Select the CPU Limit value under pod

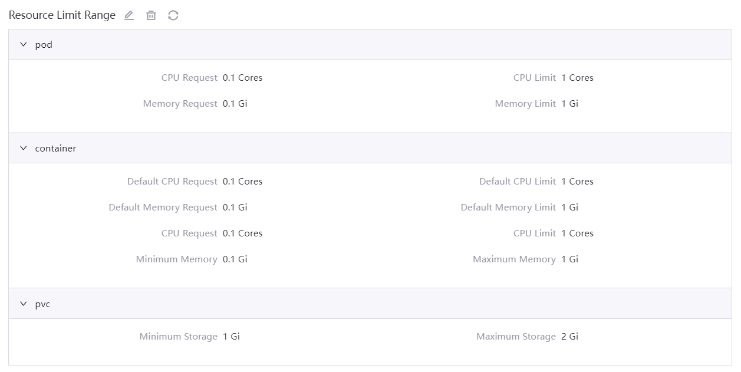578,77
